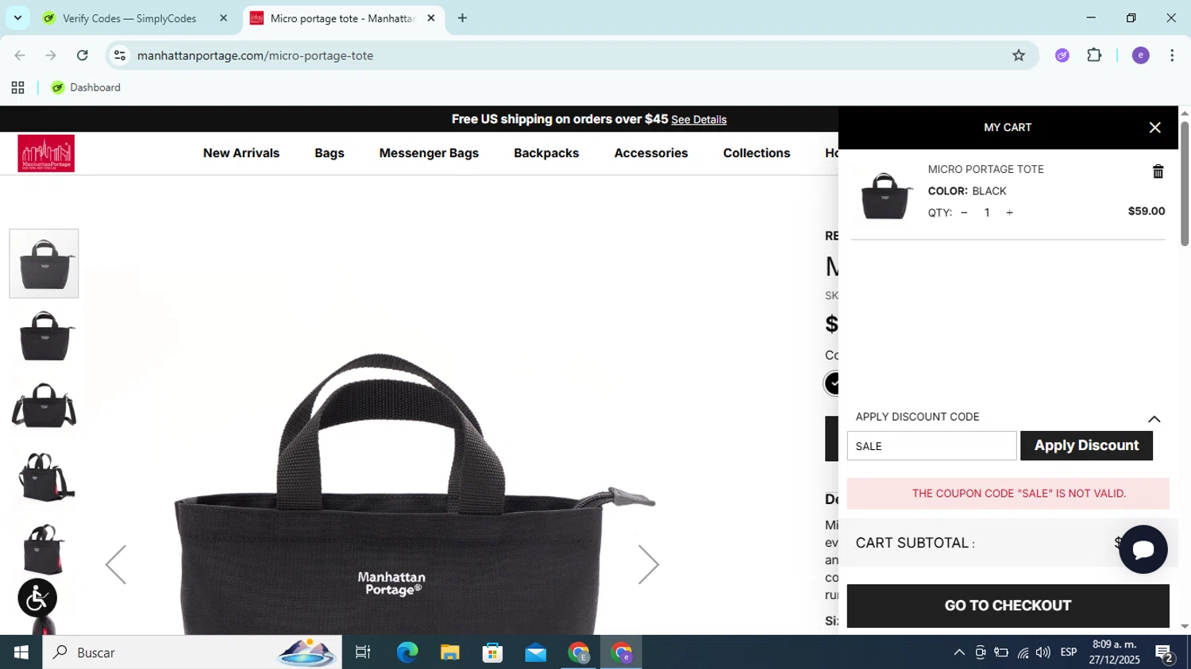Click the Buscar taskbar search box

tap(192, 652)
